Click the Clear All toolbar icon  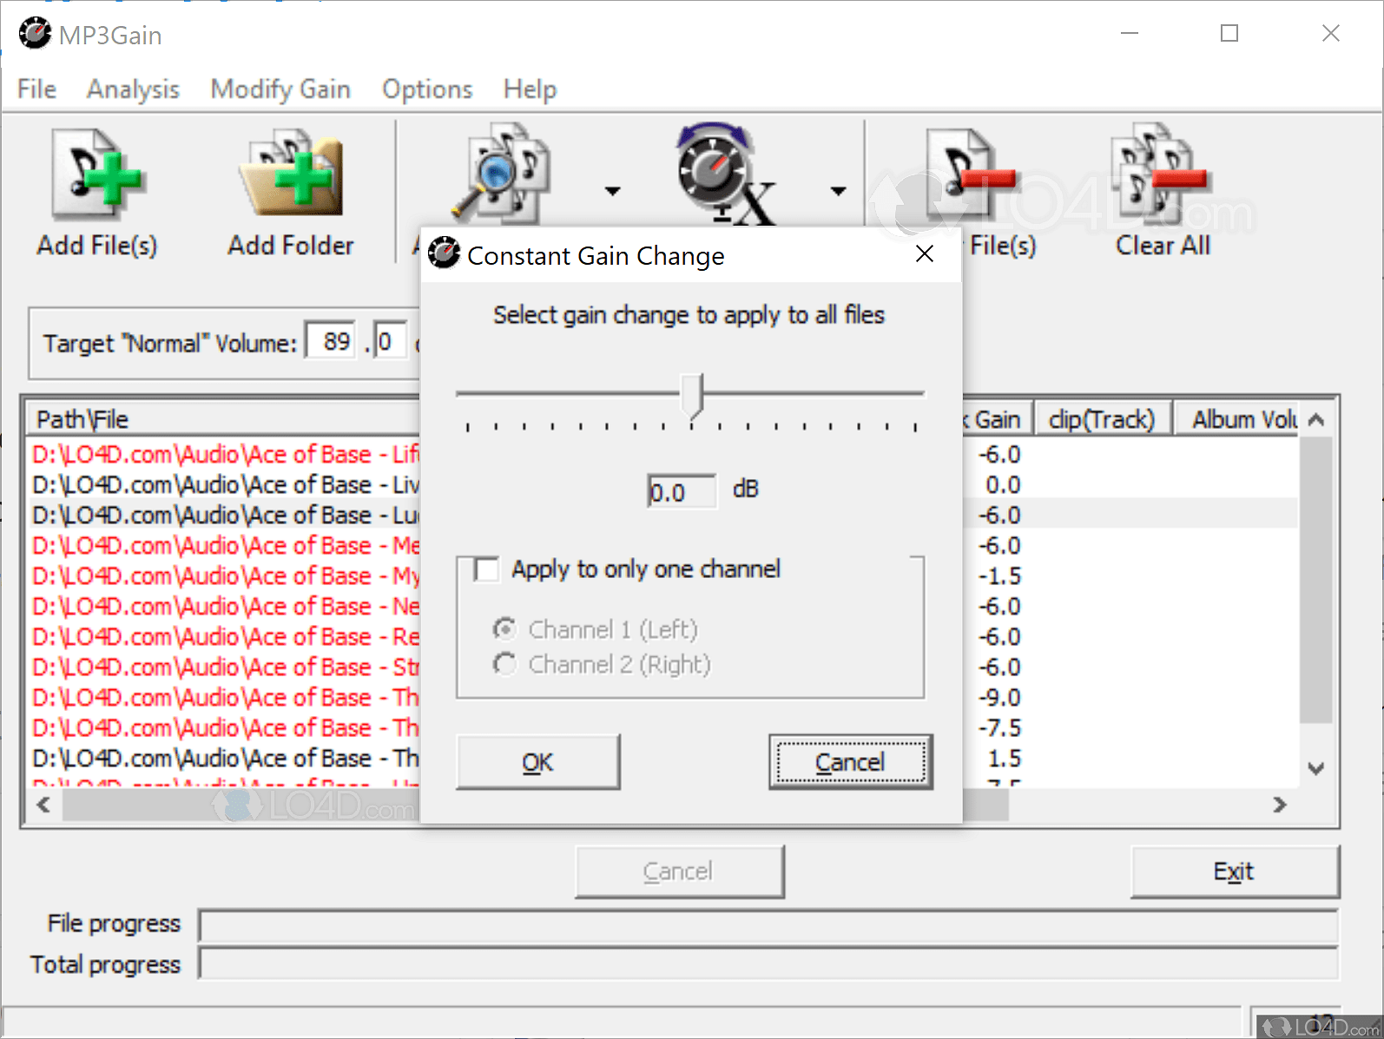(x=1162, y=172)
